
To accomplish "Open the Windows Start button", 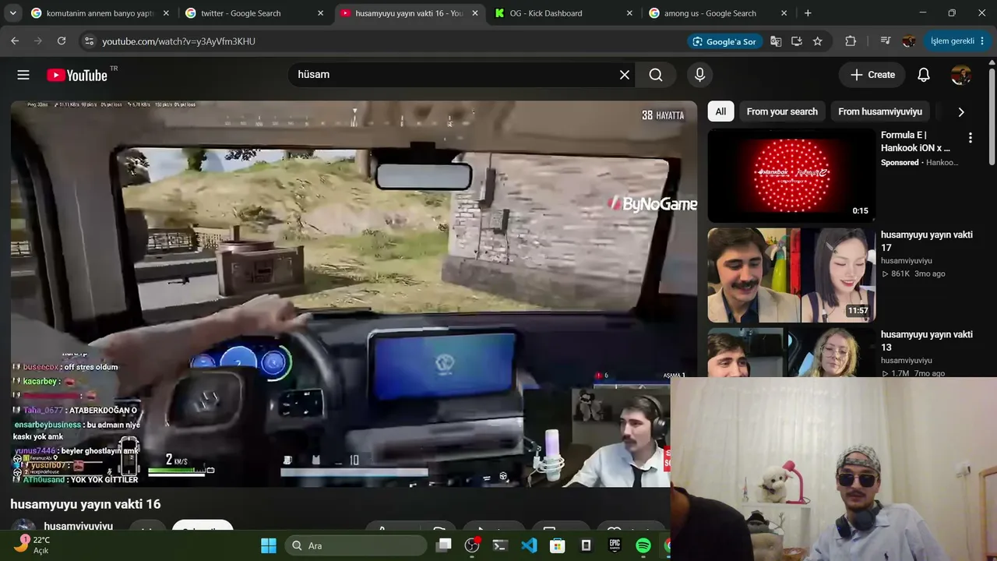I will tap(269, 545).
